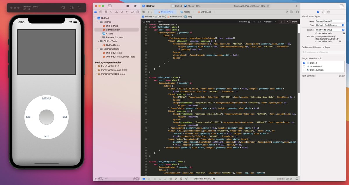The height and width of the screenshot is (185, 349).
Task: Open the Breakpoint navigator
Action: coord(132,12)
